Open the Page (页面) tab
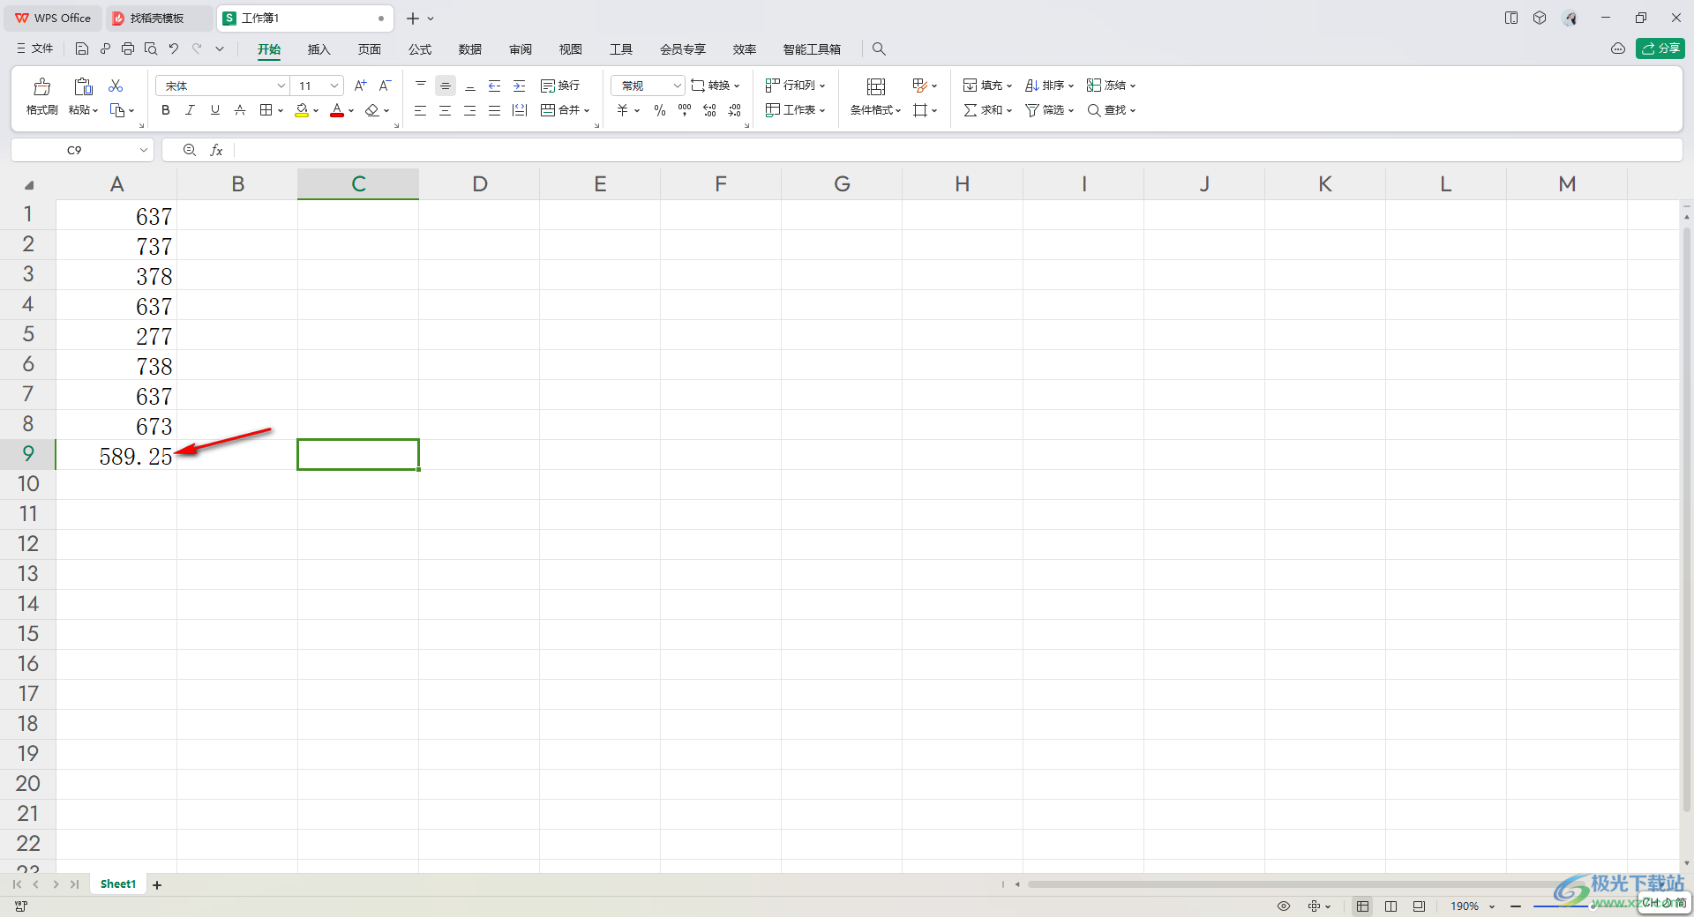The image size is (1694, 917). click(x=370, y=49)
